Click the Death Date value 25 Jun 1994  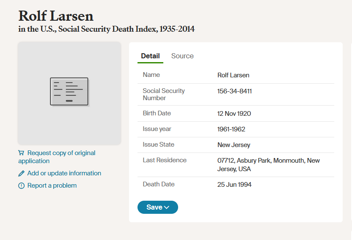pos(234,185)
